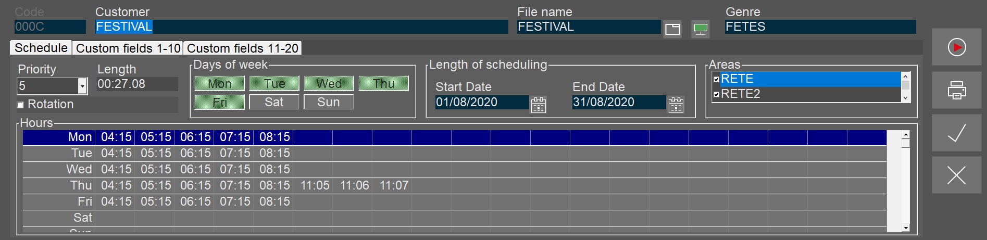Open the Custom fields 11-20 tab
This screenshot has height=240, width=987.
[x=243, y=48]
